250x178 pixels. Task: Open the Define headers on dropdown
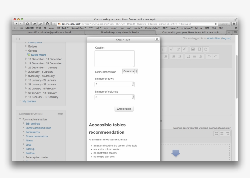(130, 71)
